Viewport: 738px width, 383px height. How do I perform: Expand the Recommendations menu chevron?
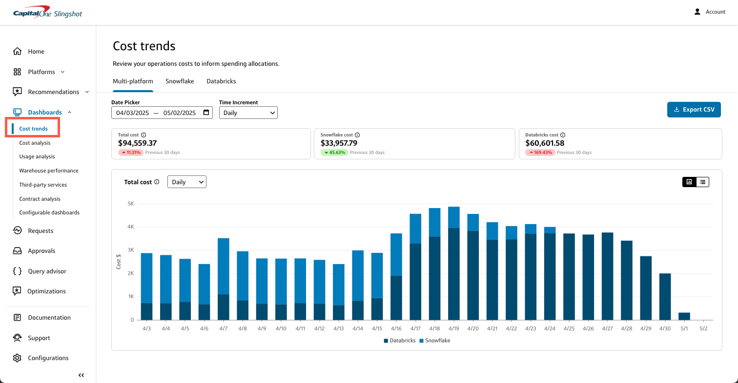[87, 92]
